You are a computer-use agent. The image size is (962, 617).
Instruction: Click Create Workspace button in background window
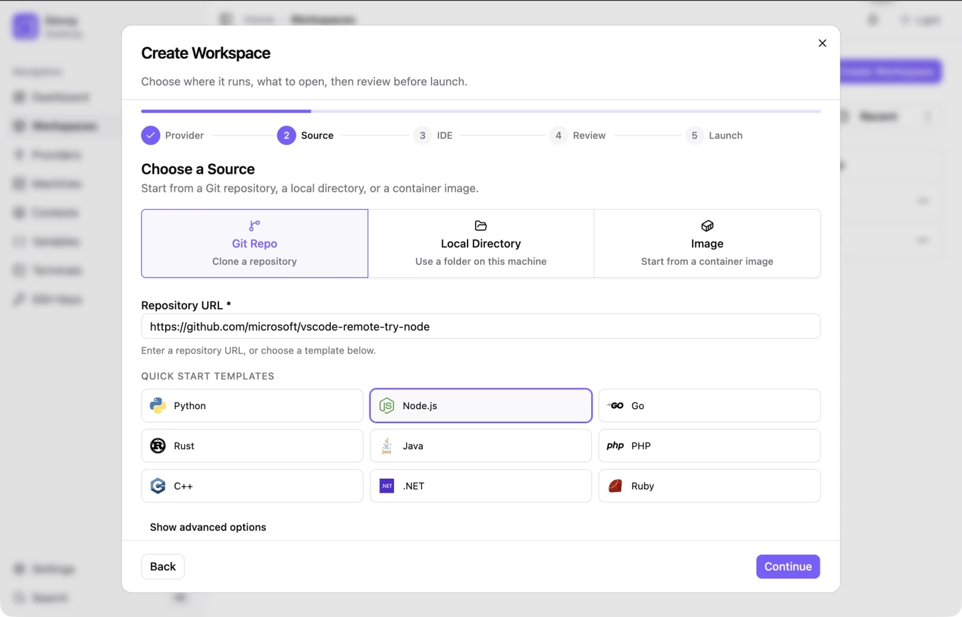pyautogui.click(x=891, y=72)
